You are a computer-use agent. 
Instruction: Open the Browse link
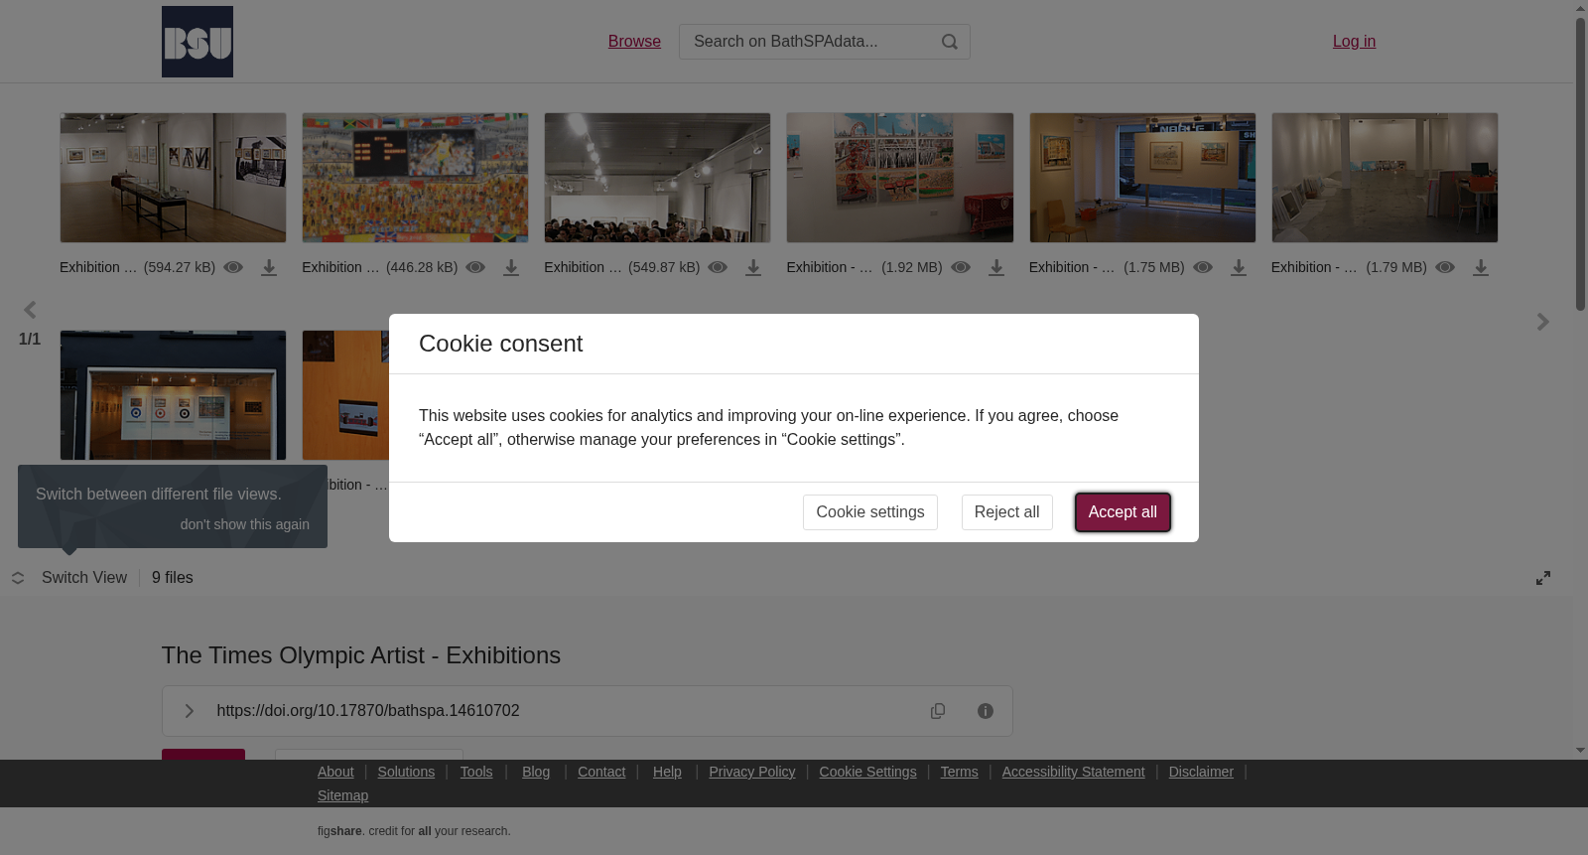pyautogui.click(x=634, y=42)
